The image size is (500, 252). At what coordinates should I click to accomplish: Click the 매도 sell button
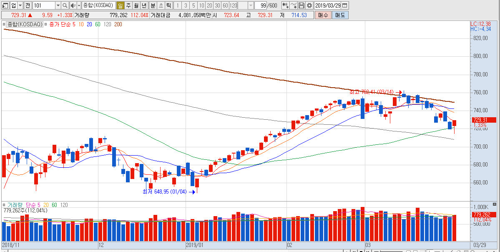click(x=340, y=15)
